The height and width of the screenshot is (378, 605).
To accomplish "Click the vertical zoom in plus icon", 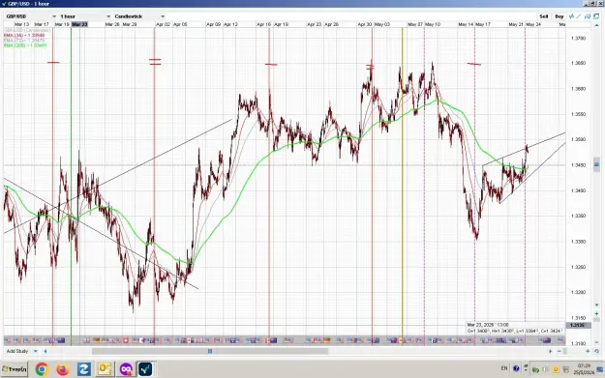I will (x=596, y=314).
